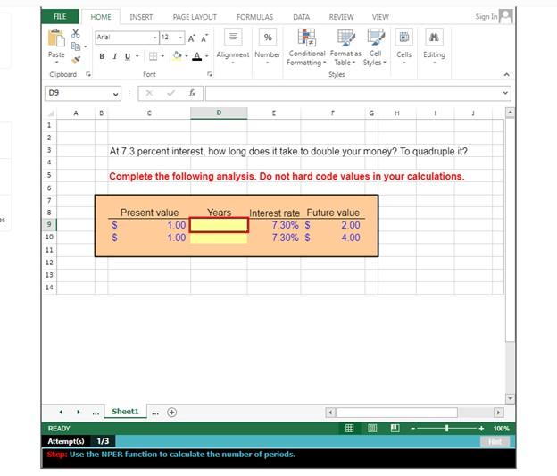557x476 pixels.
Task: Select column D header
Action: pyautogui.click(x=219, y=113)
